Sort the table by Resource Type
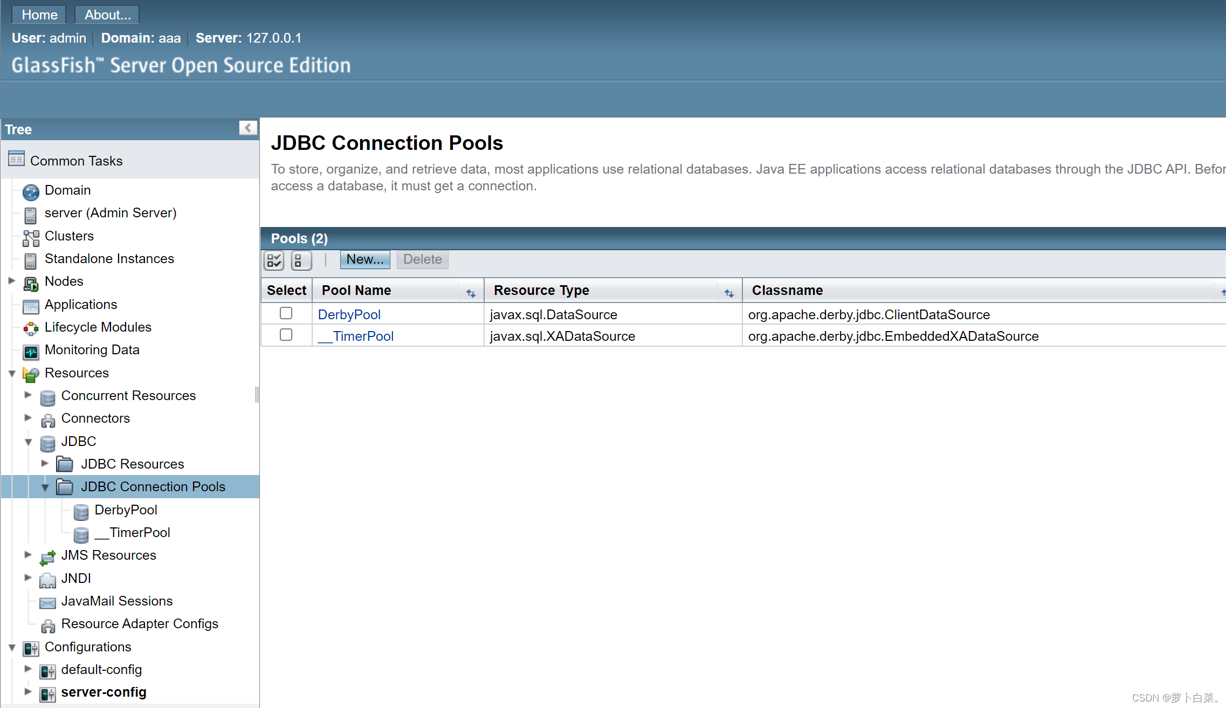The image size is (1226, 708). tap(729, 293)
